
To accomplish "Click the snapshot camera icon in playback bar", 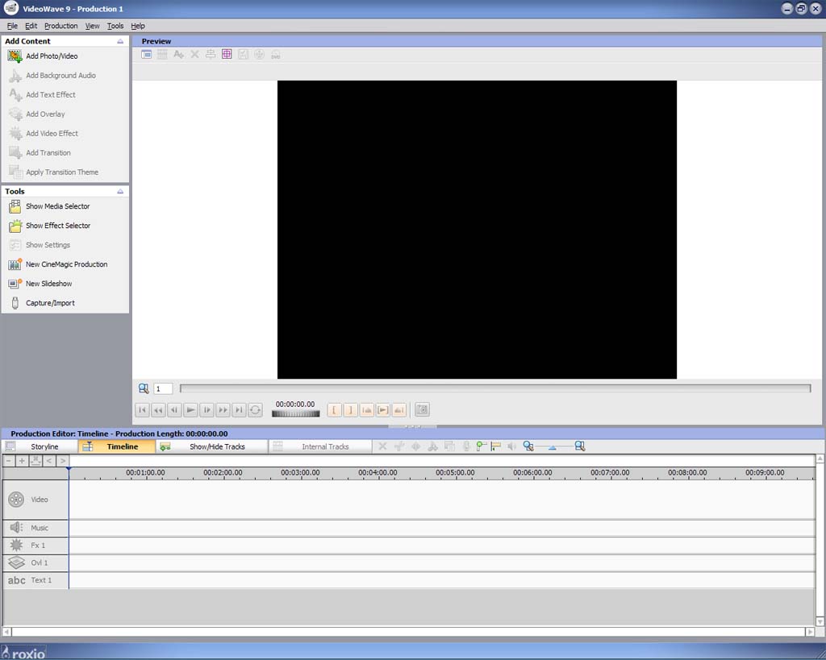I will pyautogui.click(x=422, y=409).
